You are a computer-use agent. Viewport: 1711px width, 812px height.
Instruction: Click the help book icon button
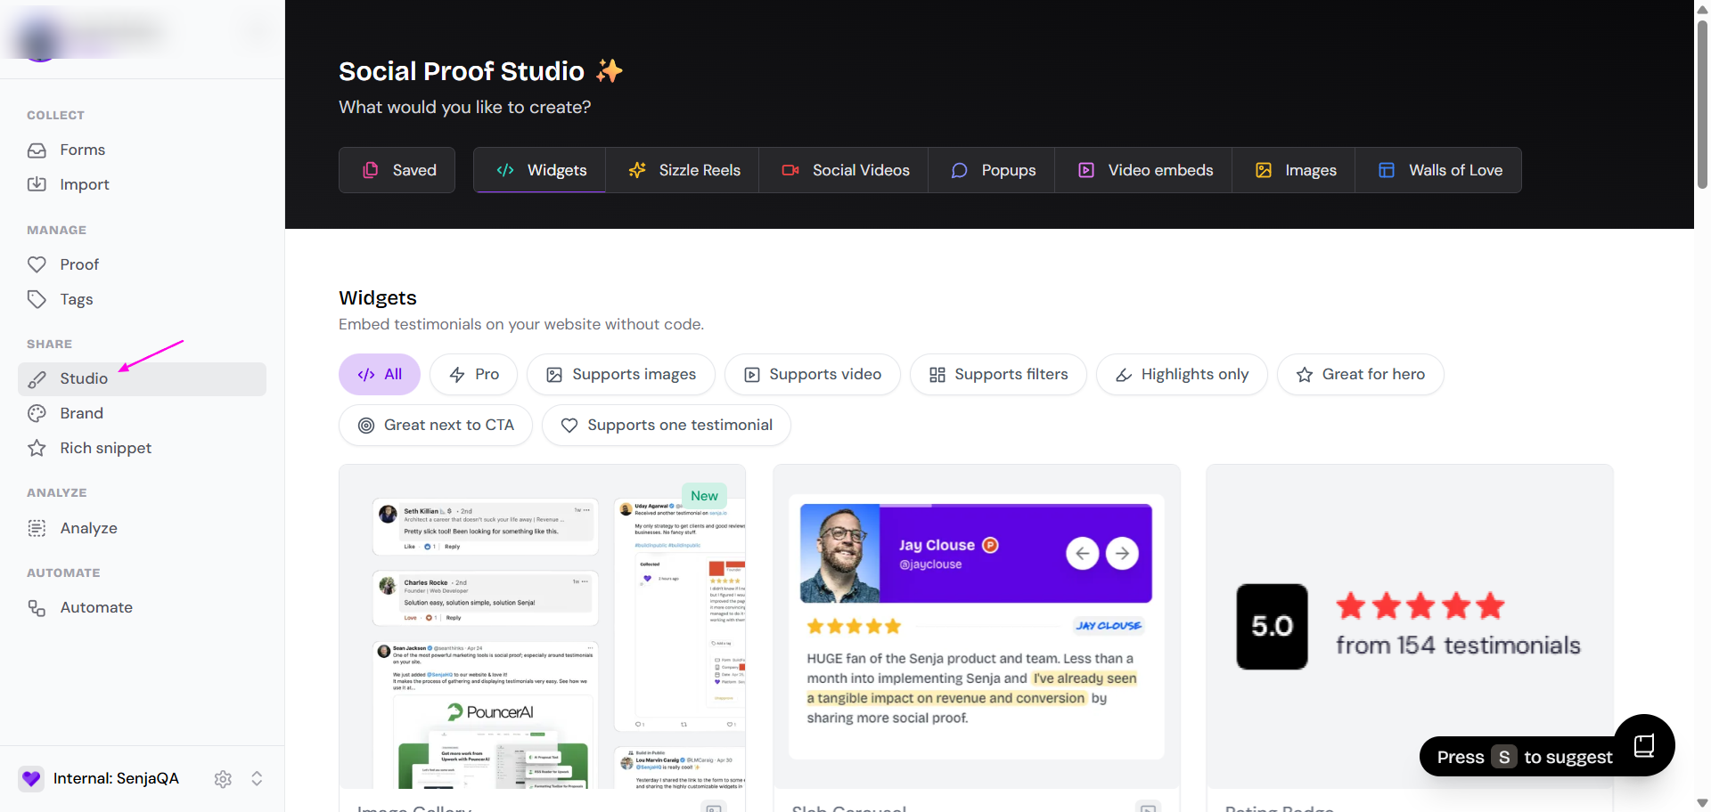pyautogui.click(x=1643, y=745)
